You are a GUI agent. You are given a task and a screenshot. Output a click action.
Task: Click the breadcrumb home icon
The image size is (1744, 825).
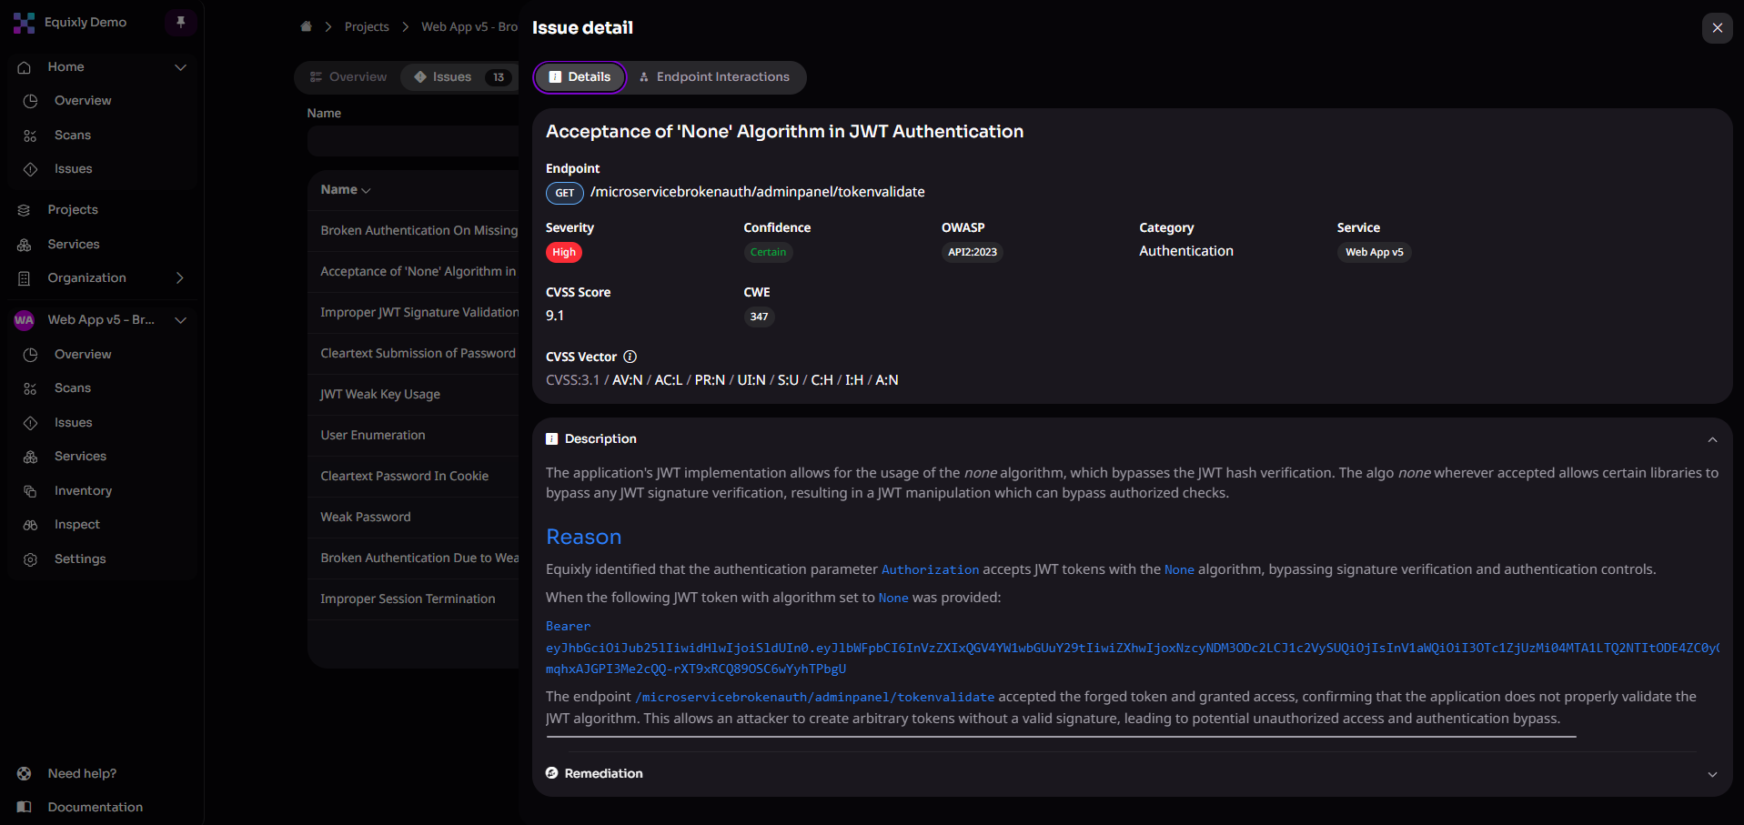(x=306, y=26)
